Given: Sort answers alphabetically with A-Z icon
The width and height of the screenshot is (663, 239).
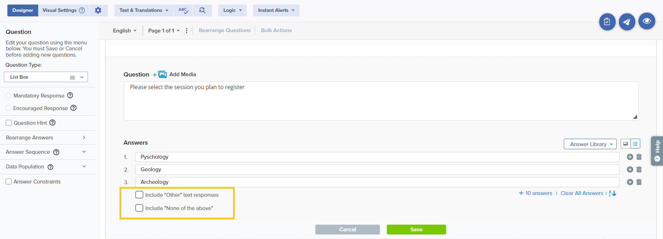Looking at the screenshot, I should (x=612, y=193).
